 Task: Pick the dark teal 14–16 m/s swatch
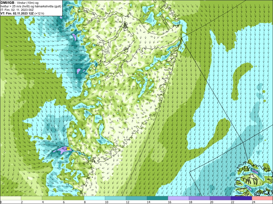158,198
